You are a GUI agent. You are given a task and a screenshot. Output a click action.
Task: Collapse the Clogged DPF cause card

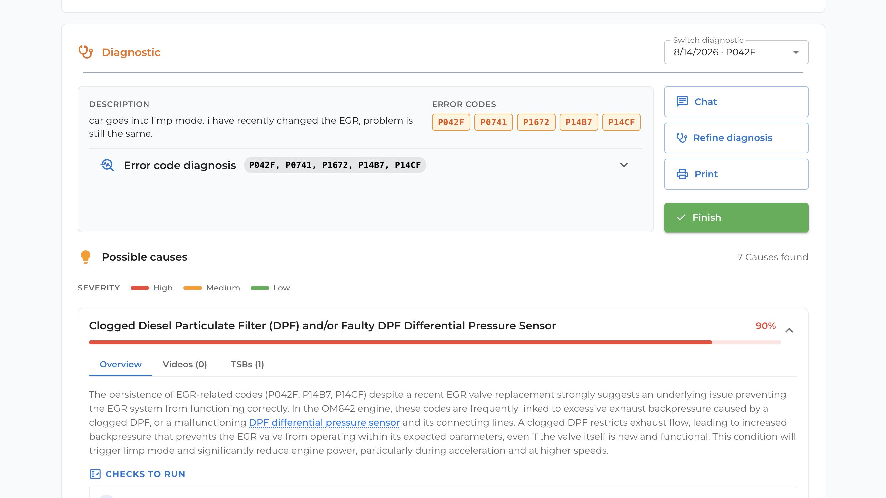[789, 330]
